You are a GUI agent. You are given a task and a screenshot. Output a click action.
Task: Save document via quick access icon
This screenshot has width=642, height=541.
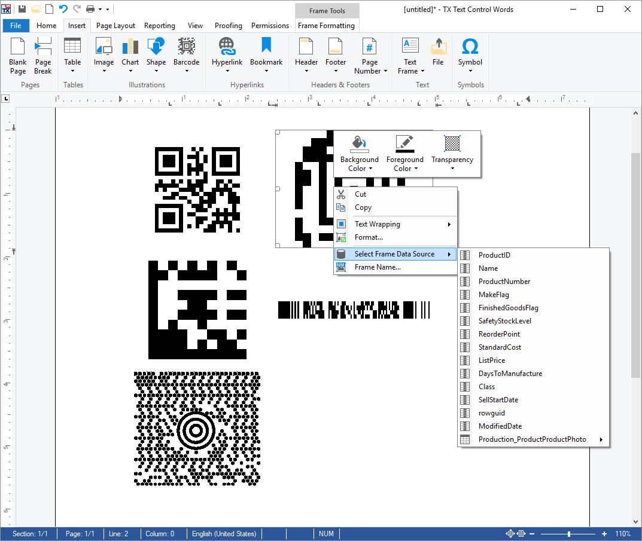[x=22, y=9]
